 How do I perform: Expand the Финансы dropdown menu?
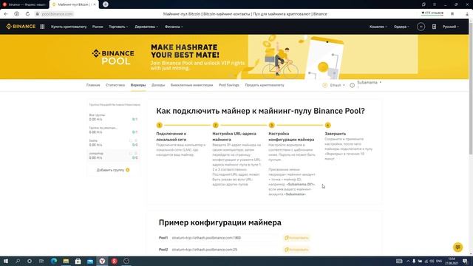pos(174,27)
